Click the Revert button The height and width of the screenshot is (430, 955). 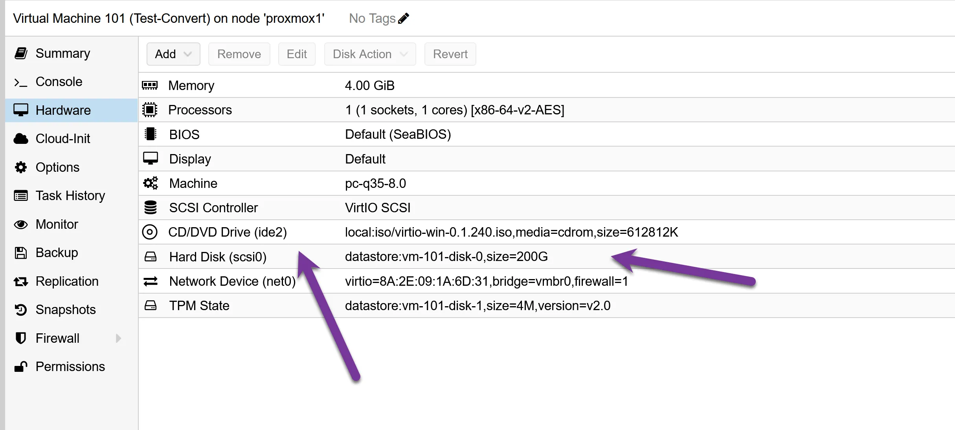tap(450, 54)
